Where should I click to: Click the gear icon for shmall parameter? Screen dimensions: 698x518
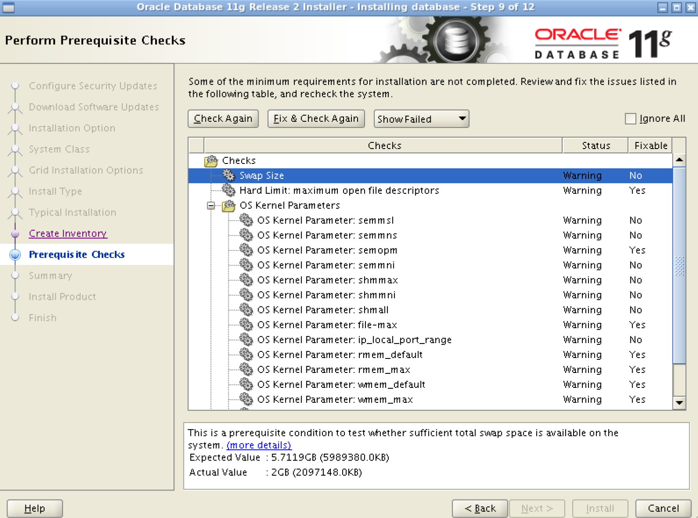[246, 309]
